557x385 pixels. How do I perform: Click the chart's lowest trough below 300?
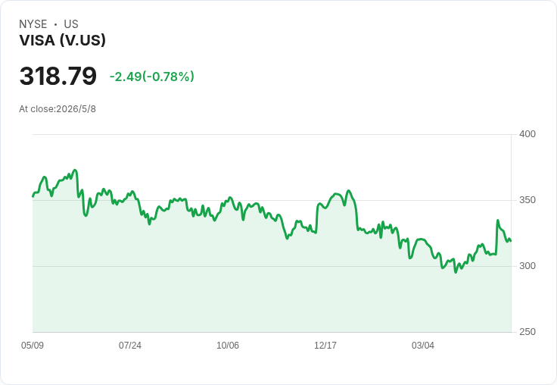point(456,272)
